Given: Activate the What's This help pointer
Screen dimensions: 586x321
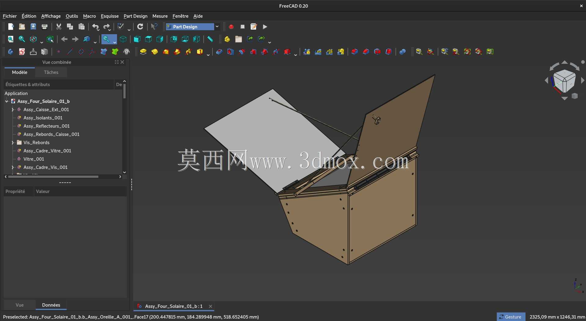Looking at the screenshot, I should (x=154, y=27).
